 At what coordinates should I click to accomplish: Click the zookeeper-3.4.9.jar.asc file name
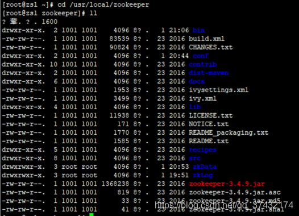pos(235,193)
